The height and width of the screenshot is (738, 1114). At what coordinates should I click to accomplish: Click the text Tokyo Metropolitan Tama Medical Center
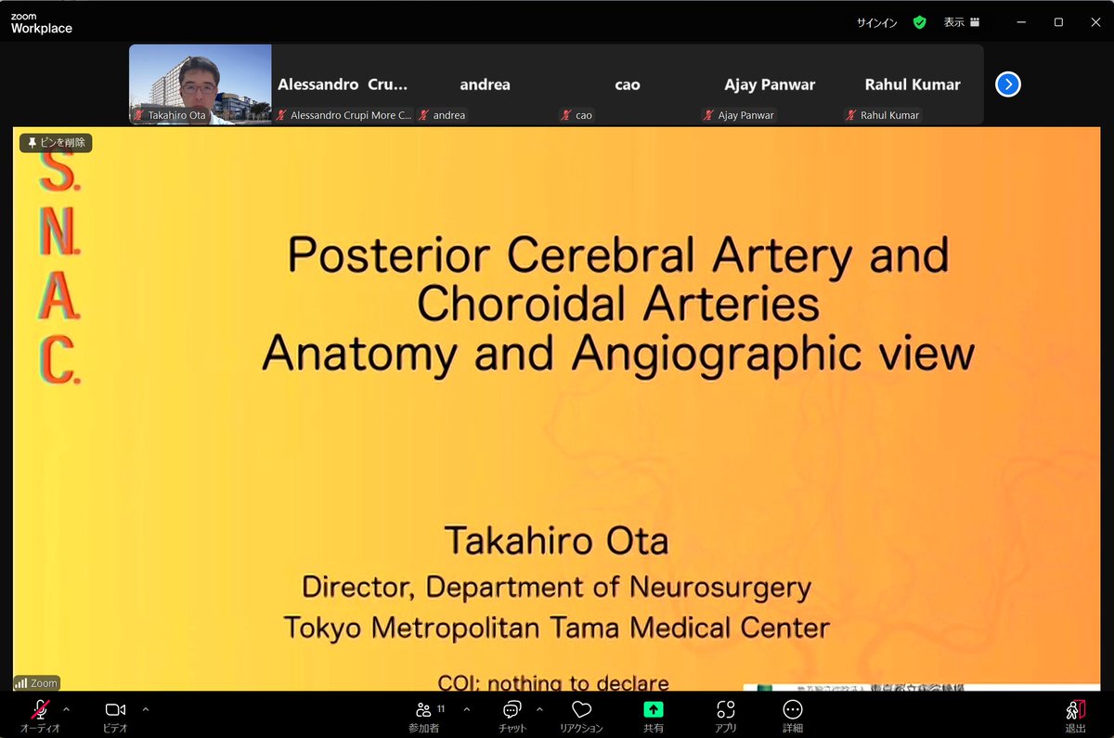click(x=556, y=627)
